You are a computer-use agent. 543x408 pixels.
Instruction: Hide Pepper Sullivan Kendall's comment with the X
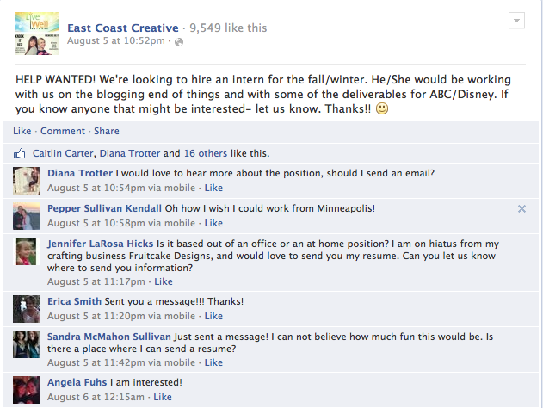521,209
